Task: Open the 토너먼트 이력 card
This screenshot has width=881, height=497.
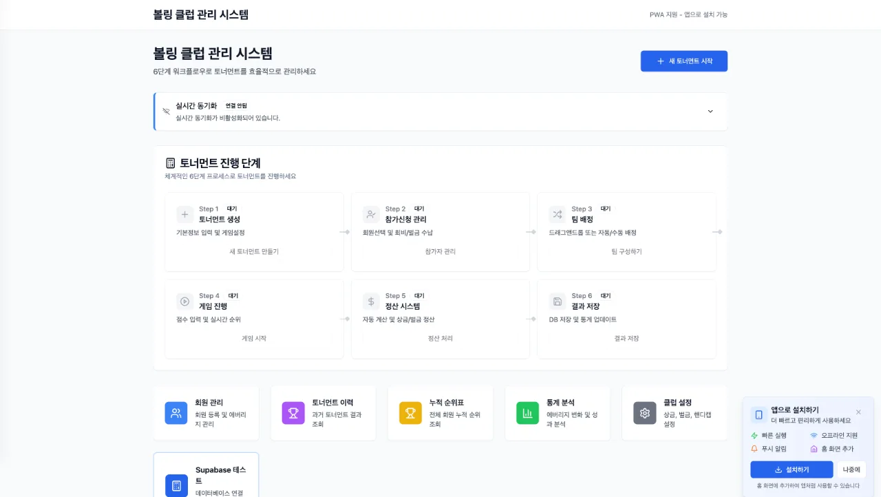Action: click(323, 413)
